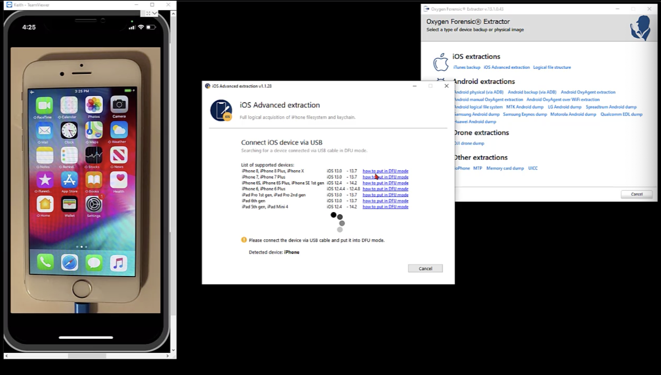
Task: Open iTunes Store app on the phone
Action: tap(45, 180)
